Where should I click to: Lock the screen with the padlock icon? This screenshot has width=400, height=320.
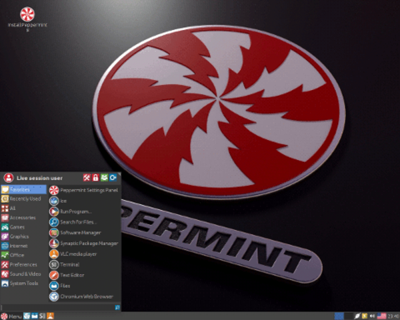(95, 177)
